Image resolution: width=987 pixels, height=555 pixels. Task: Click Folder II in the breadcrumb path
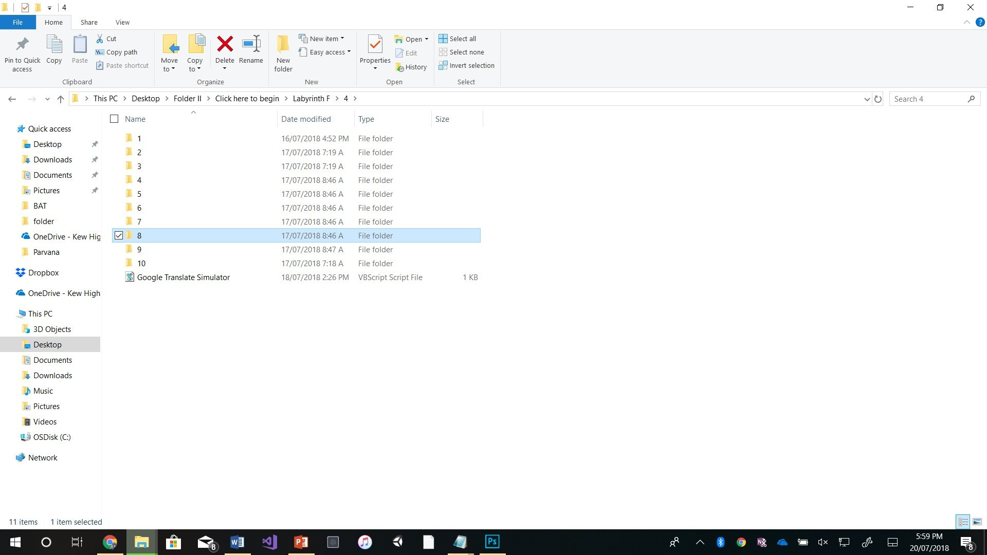188,99
